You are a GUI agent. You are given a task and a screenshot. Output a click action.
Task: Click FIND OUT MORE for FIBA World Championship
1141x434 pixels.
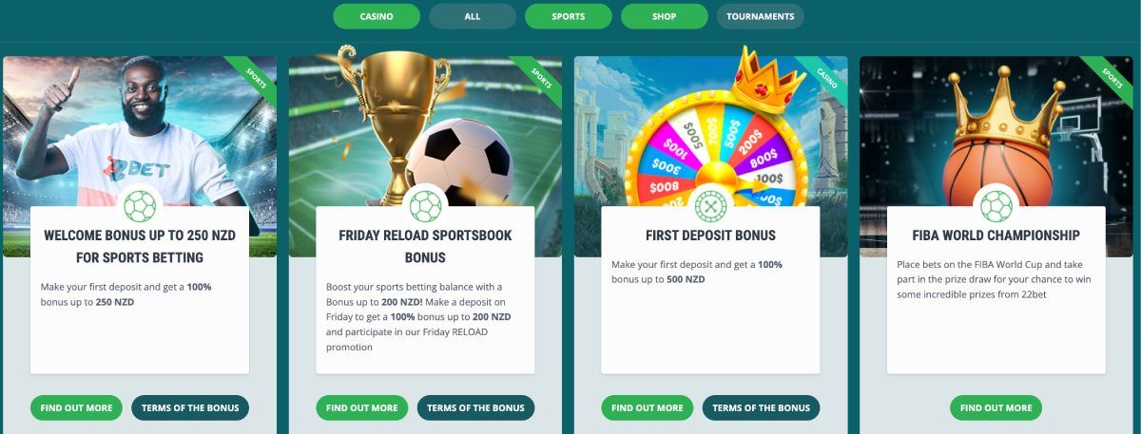[996, 407]
